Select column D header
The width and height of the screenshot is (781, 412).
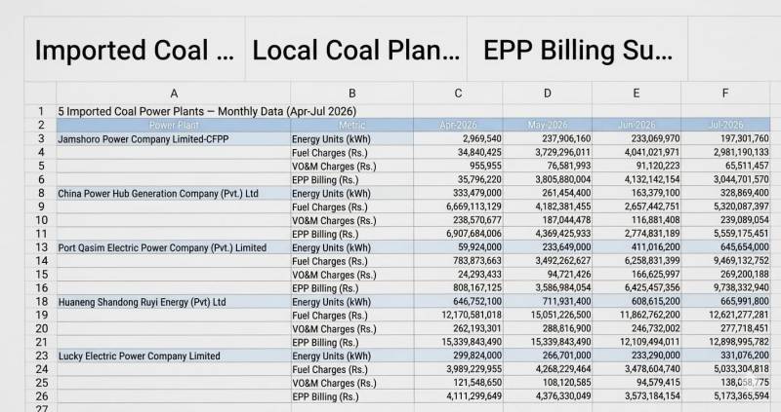point(547,93)
